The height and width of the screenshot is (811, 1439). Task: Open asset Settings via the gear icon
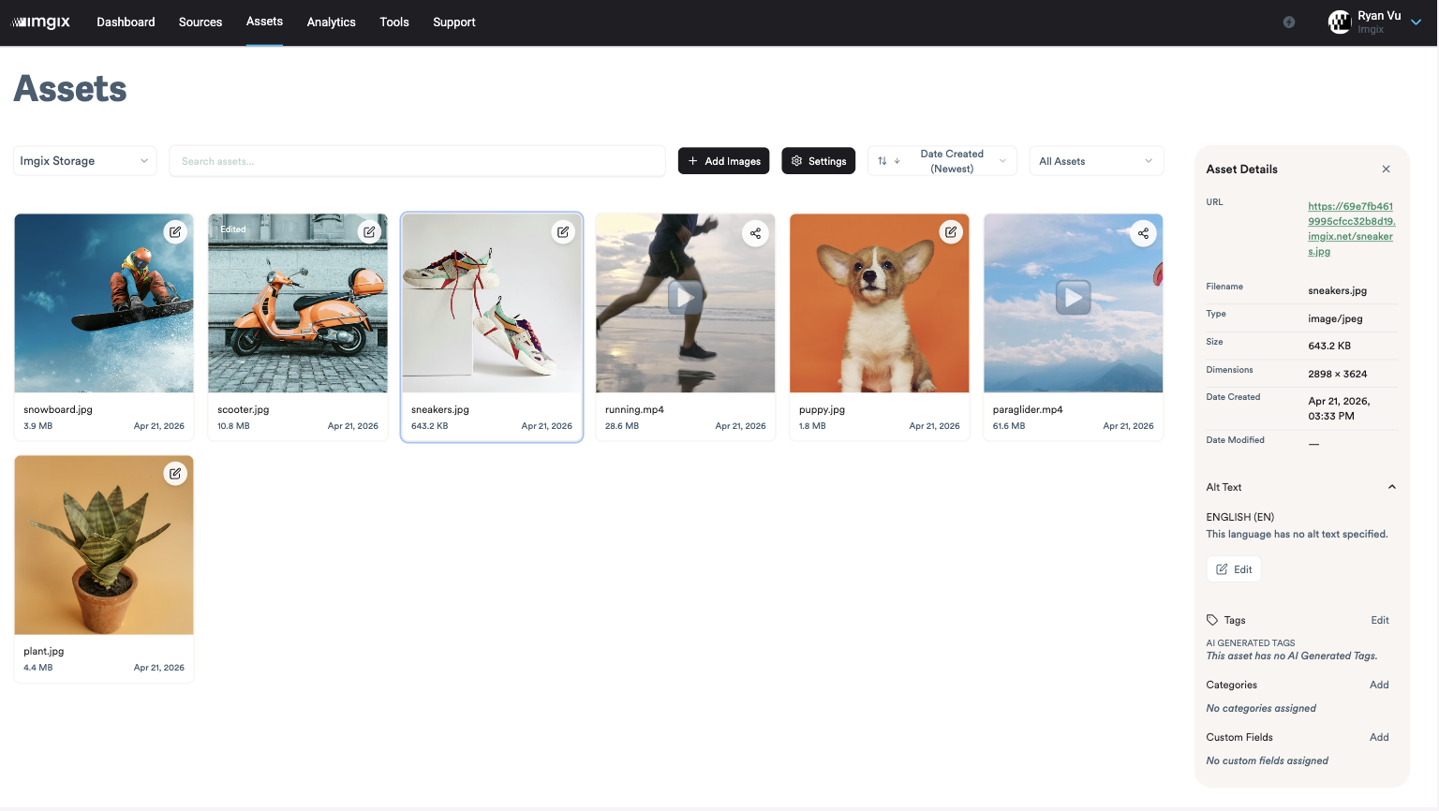pos(818,160)
